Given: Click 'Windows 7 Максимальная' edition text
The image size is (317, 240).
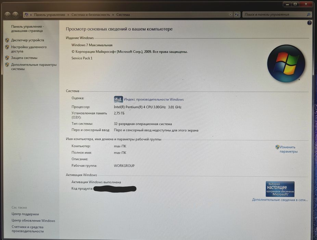Looking at the screenshot, I should click(92, 45).
